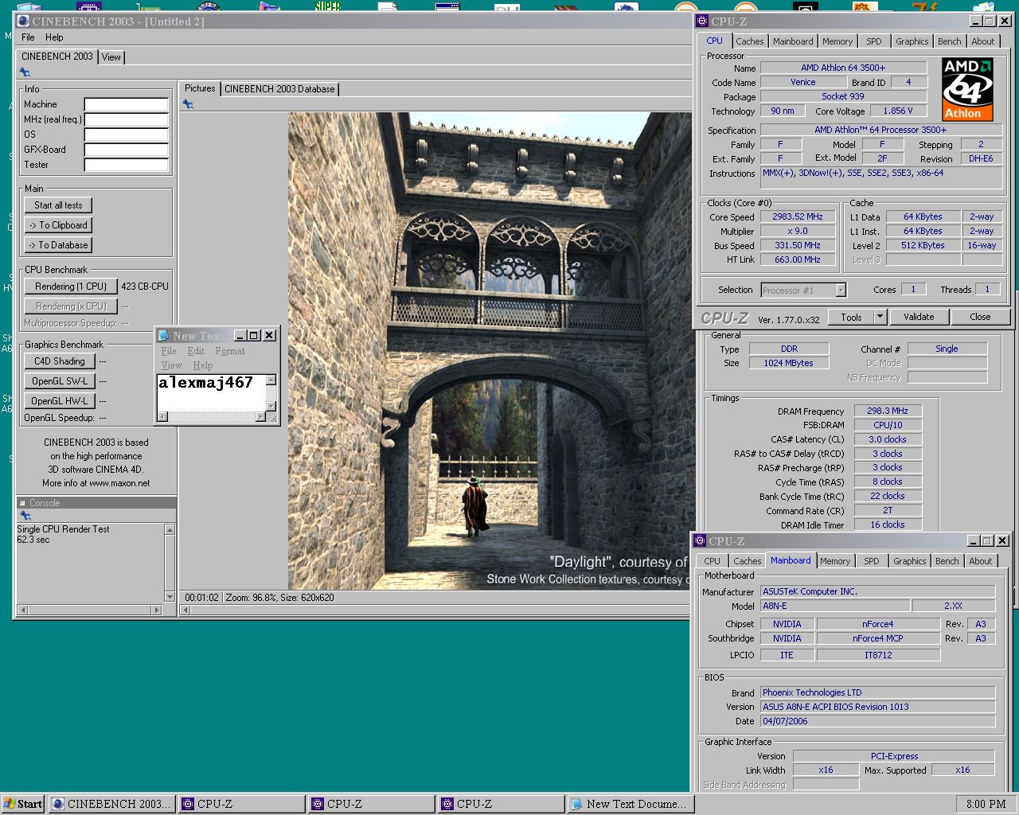Click the To Clipboard button
This screenshot has width=1019, height=815.
click(x=58, y=225)
